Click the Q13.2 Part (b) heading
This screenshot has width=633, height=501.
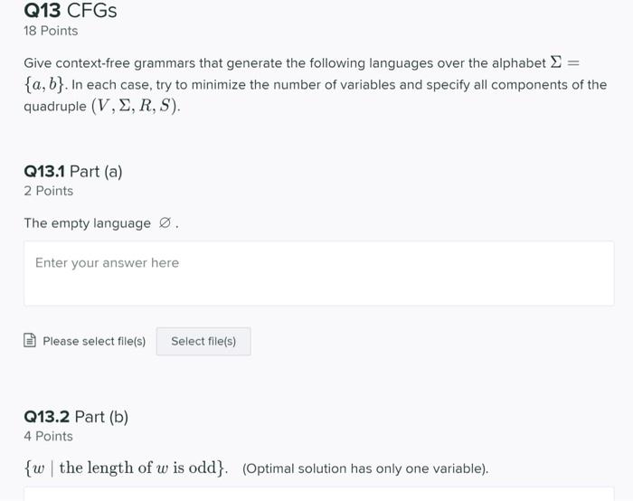coord(76,416)
